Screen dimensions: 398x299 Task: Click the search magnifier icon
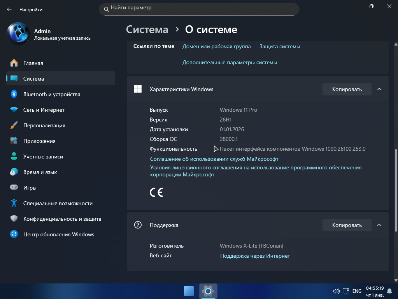(106, 9)
